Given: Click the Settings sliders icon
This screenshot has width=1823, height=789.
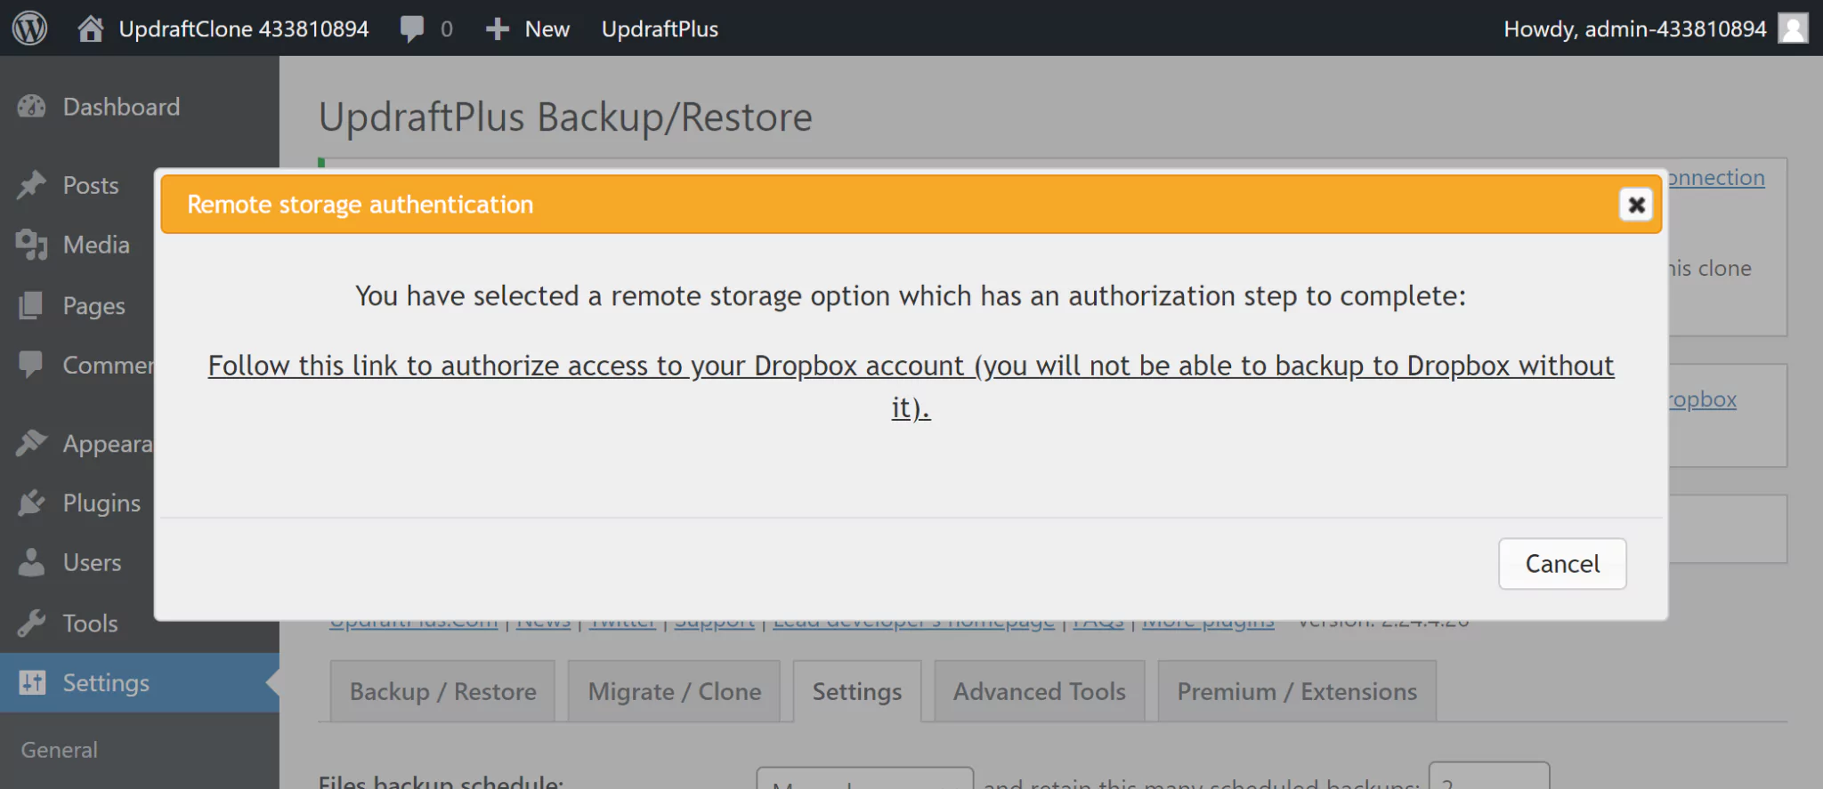Looking at the screenshot, I should pos(32,682).
